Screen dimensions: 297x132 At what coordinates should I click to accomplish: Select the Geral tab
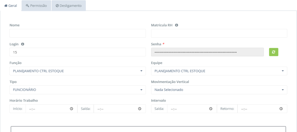(10, 6)
